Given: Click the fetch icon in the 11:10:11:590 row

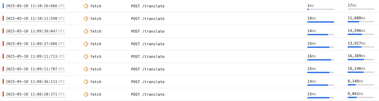Looking at the screenshot, I should tap(86, 19).
